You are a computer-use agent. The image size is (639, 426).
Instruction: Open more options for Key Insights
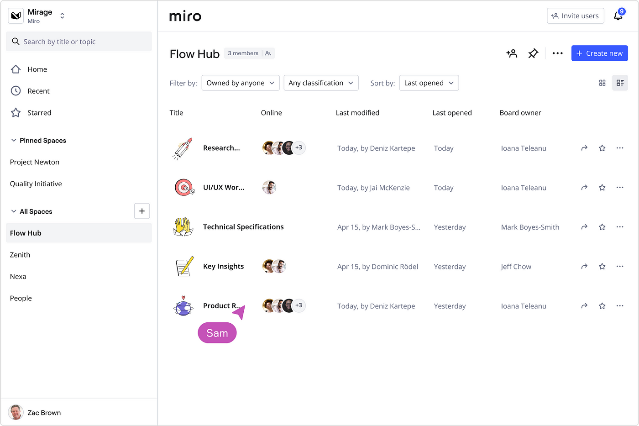pyautogui.click(x=620, y=266)
